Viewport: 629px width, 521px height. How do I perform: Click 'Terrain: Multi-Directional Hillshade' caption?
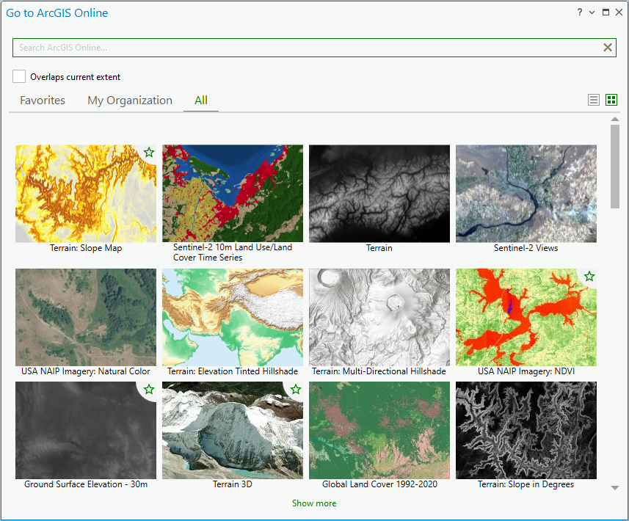pos(379,371)
